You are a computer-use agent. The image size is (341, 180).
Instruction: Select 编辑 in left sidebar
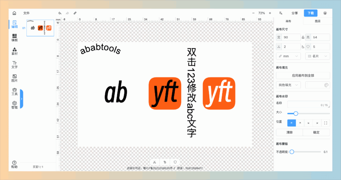click(x=14, y=24)
